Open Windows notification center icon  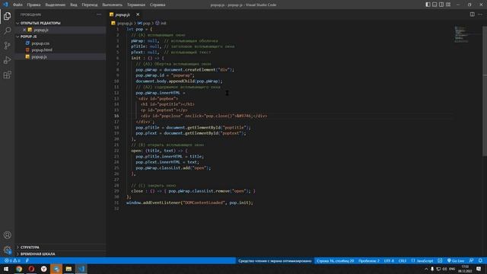pos(479,269)
